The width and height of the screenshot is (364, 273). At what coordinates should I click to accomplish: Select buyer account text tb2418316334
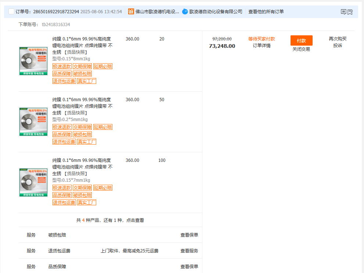pyautogui.click(x=56, y=24)
